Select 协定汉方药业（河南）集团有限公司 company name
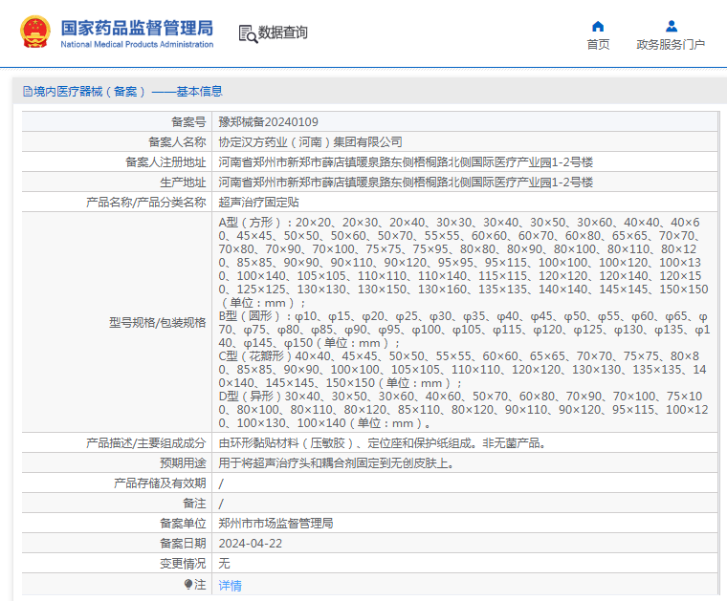The width and height of the screenshot is (727, 601). click(310, 142)
